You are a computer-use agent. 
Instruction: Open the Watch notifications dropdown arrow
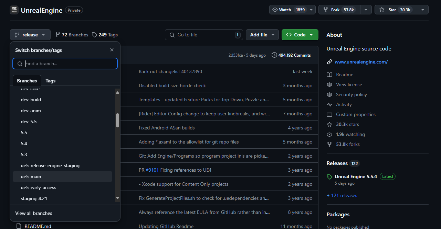pyautogui.click(x=311, y=10)
